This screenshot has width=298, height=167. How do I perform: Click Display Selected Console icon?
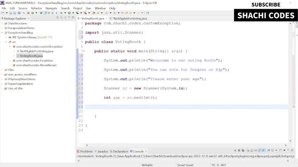tap(273, 150)
